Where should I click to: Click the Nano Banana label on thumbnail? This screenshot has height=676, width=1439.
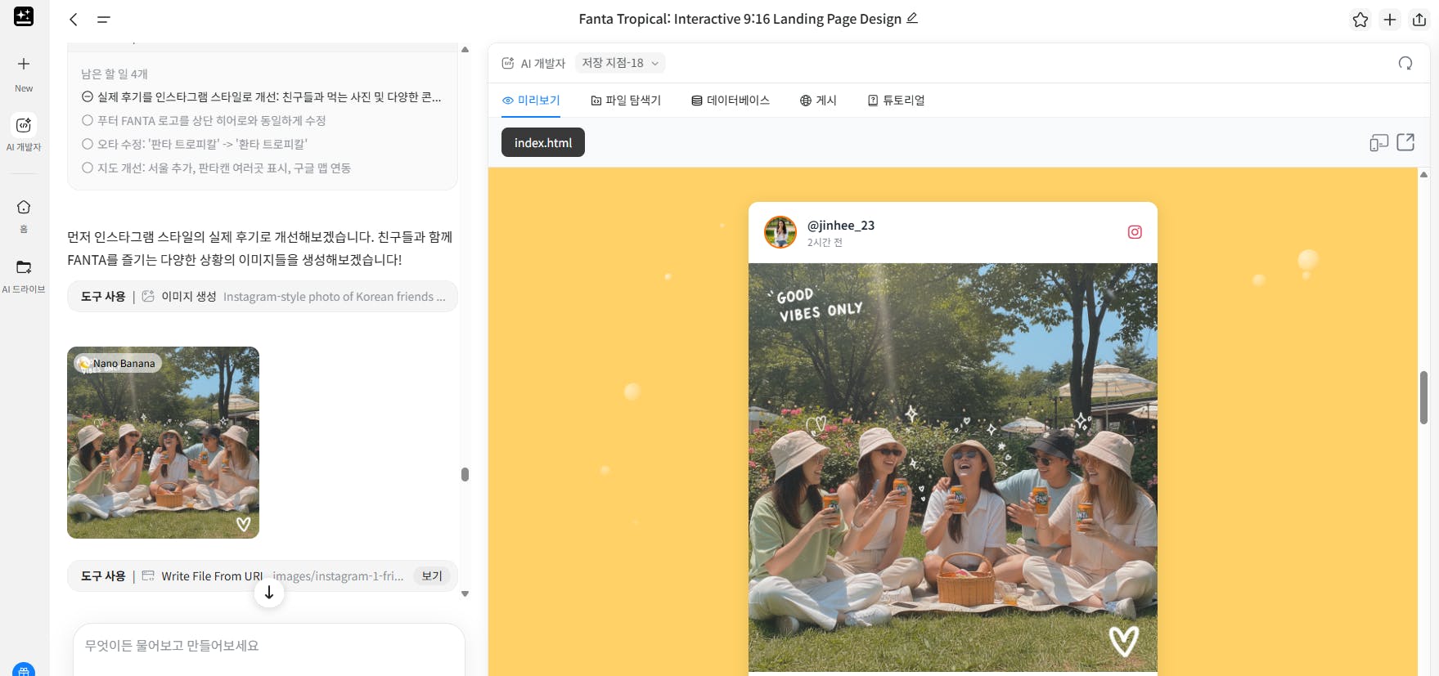[x=118, y=363]
